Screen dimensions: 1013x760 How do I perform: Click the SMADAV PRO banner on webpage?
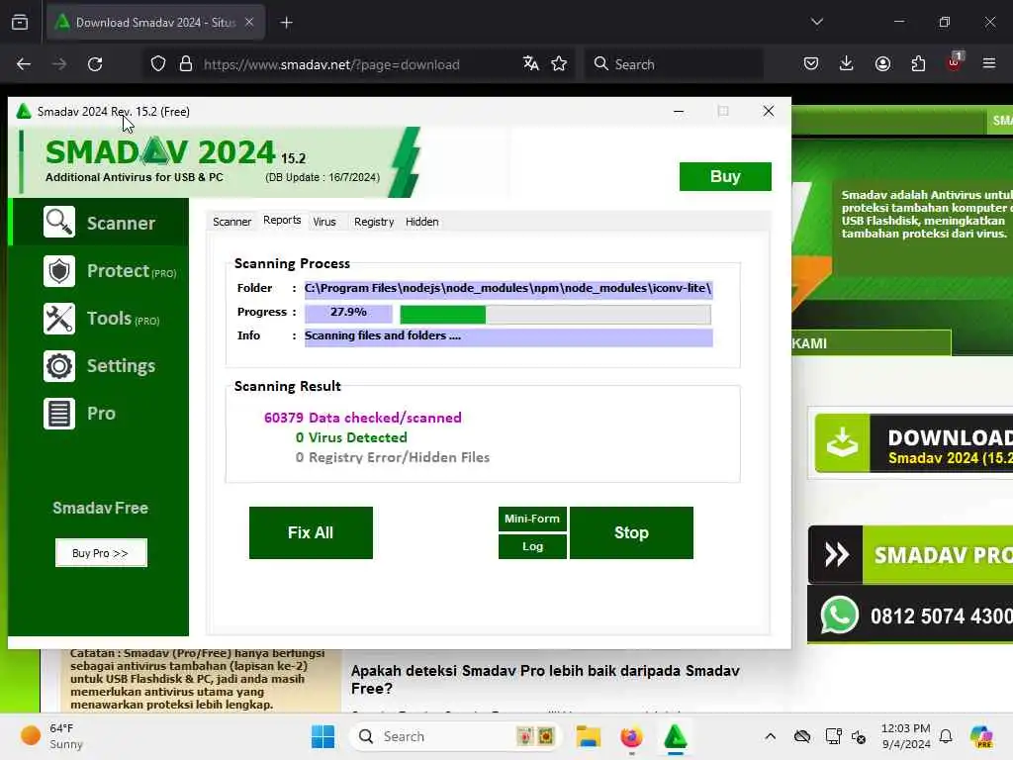[910, 554]
